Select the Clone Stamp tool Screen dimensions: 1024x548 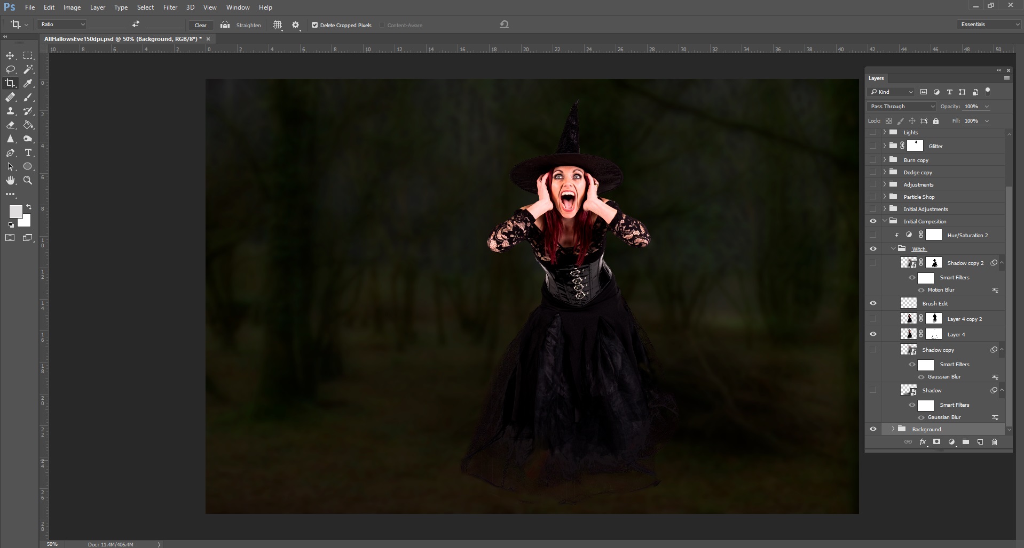[x=10, y=111]
